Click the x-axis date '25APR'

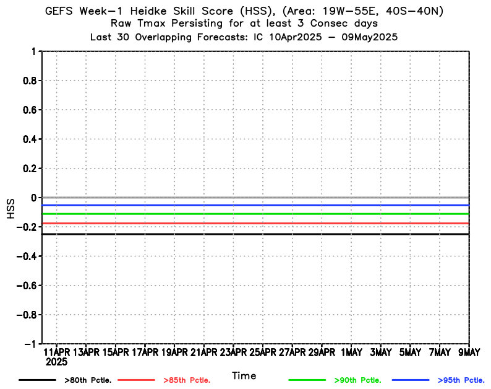coord(263,352)
